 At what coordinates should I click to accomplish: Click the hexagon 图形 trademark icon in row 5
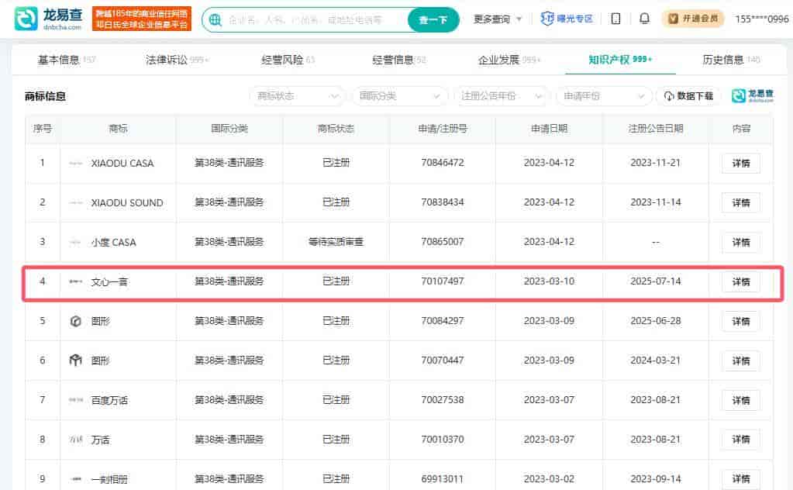pyautogui.click(x=75, y=321)
